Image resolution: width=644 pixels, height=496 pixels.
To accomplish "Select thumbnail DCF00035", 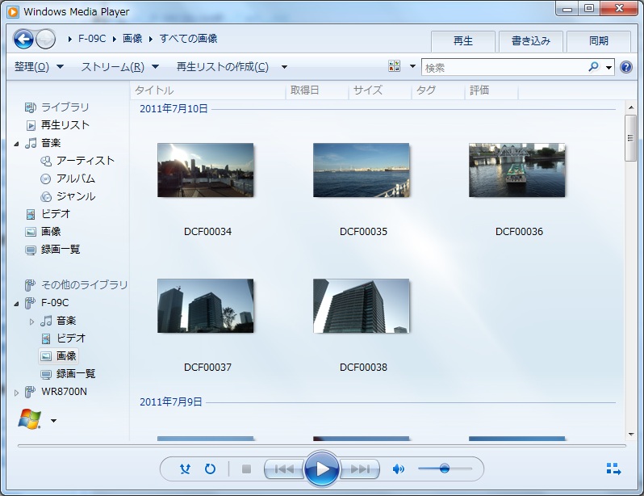I will point(362,170).
